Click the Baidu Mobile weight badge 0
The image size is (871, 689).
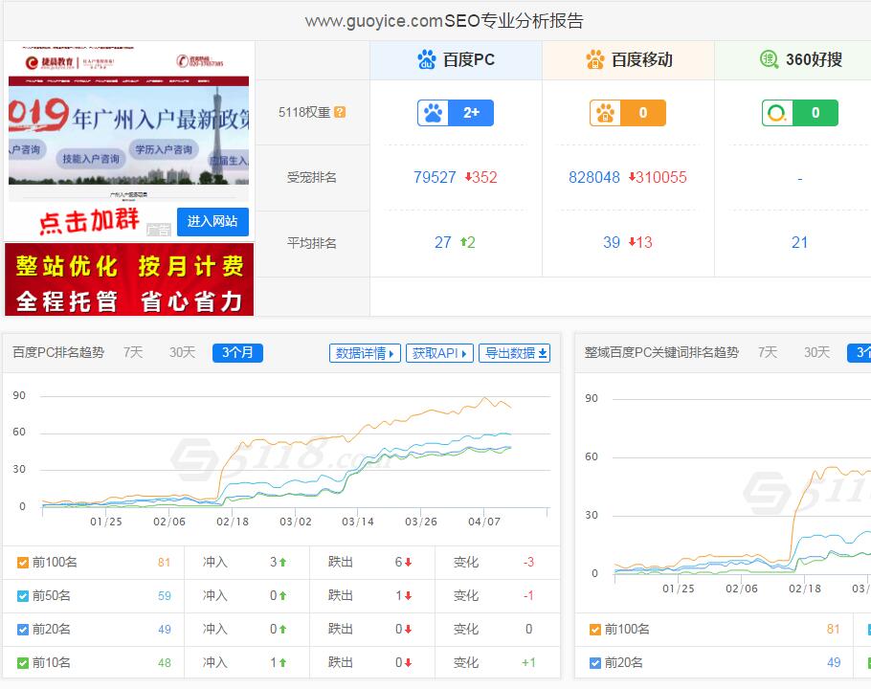[x=628, y=113]
